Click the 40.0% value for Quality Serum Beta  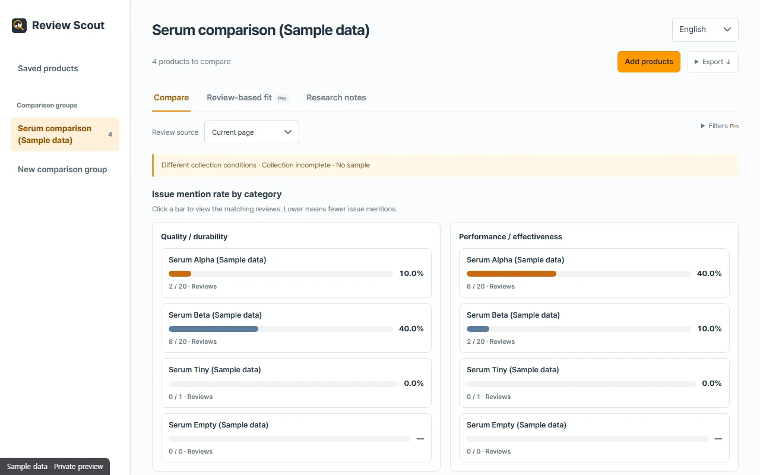(411, 329)
